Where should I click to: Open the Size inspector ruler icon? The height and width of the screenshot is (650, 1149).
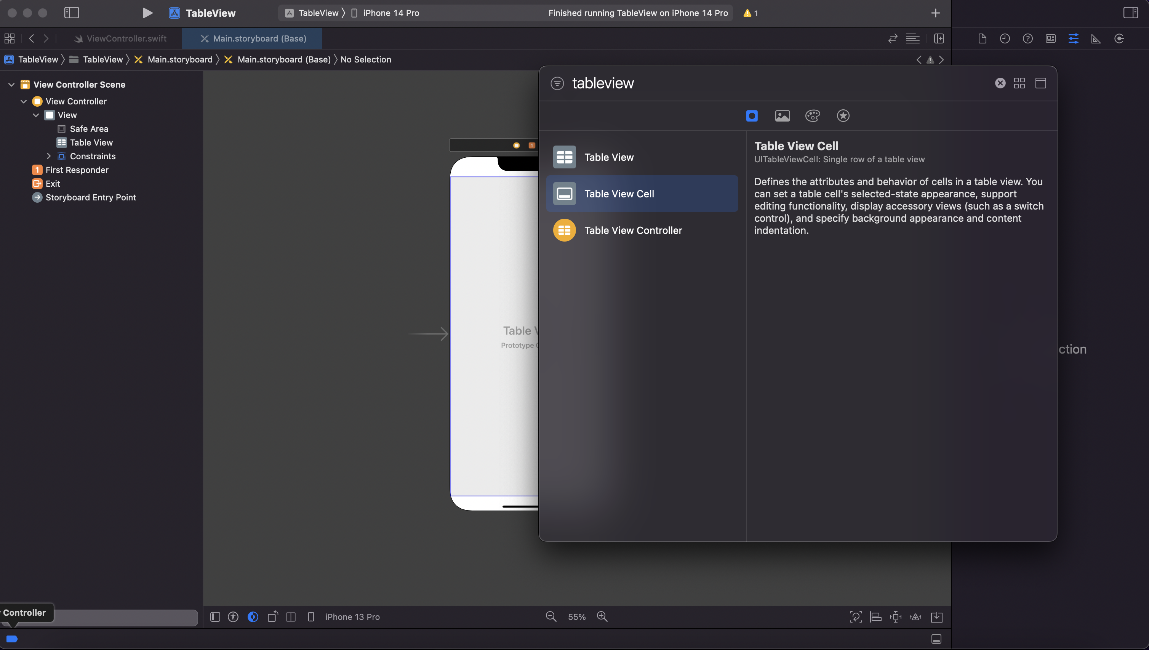(x=1096, y=39)
